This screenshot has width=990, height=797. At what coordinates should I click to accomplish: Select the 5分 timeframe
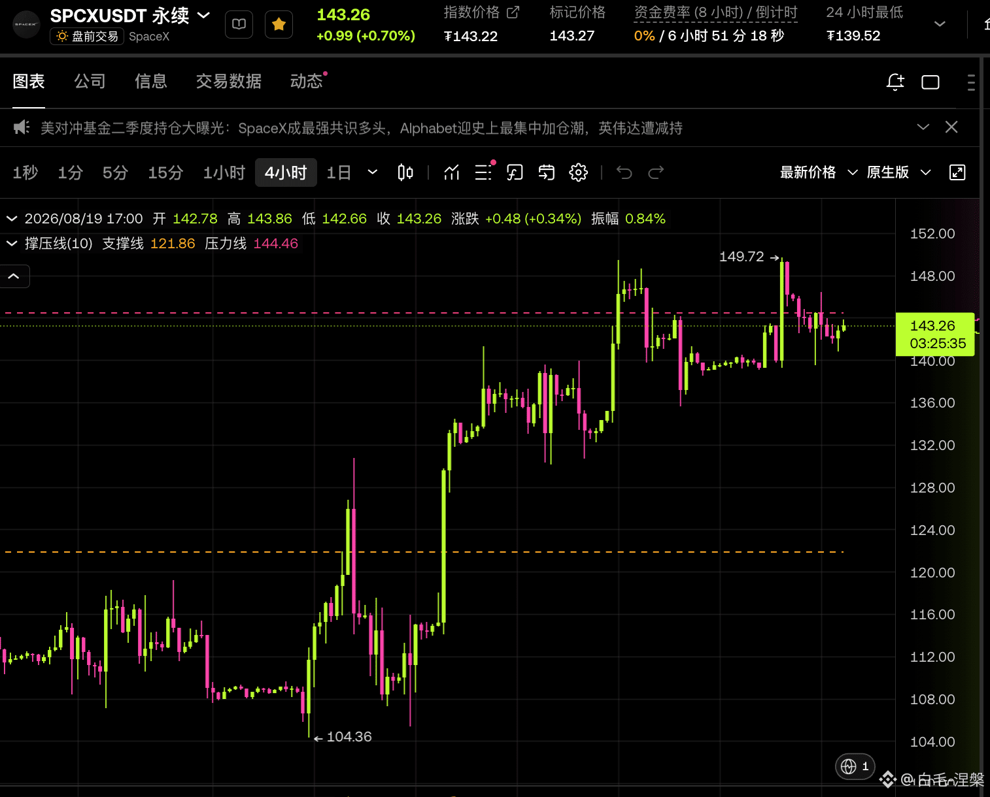(115, 172)
